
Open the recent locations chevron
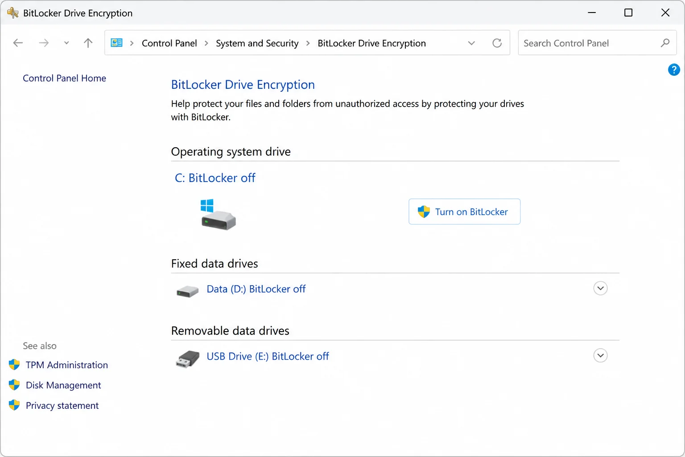pos(66,43)
